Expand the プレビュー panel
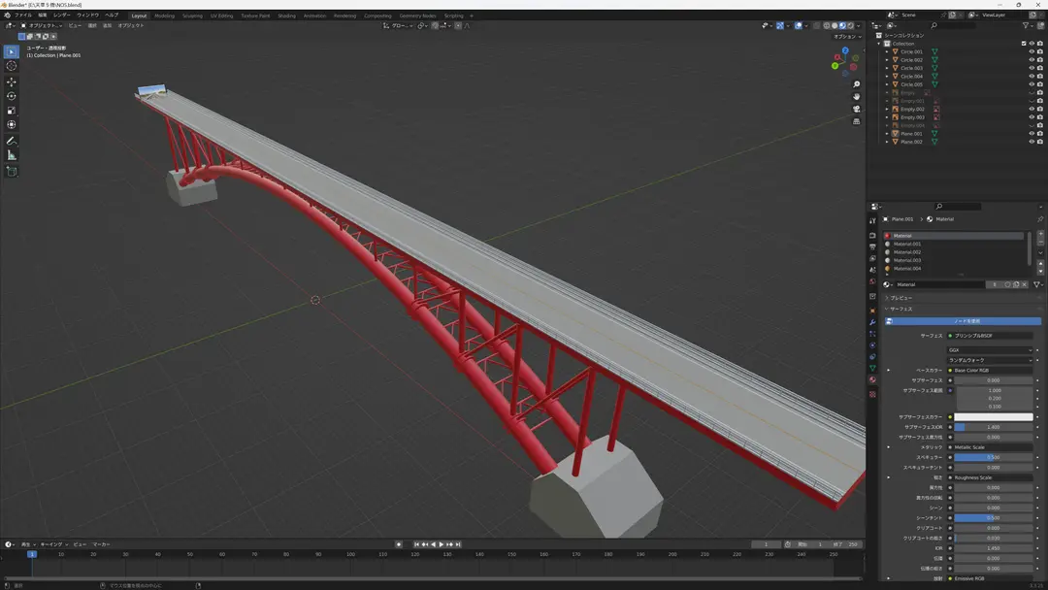1048x590 pixels. (901, 298)
